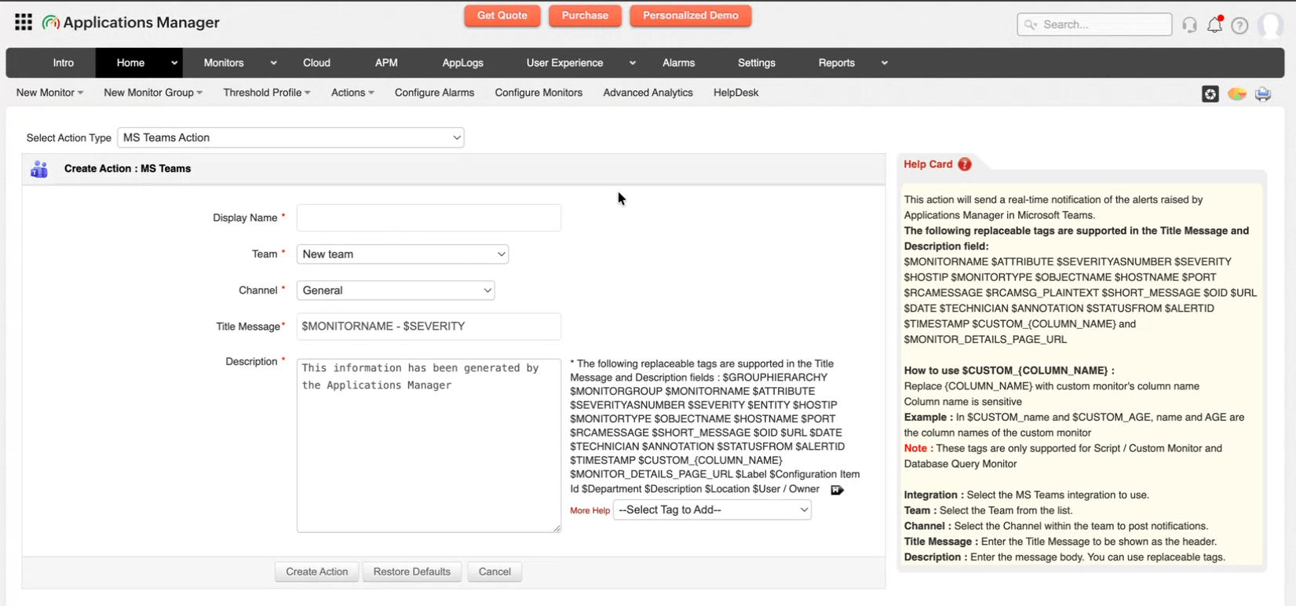Screen dimensions: 1296x606
Task: Click the Purchase button
Action: point(586,16)
